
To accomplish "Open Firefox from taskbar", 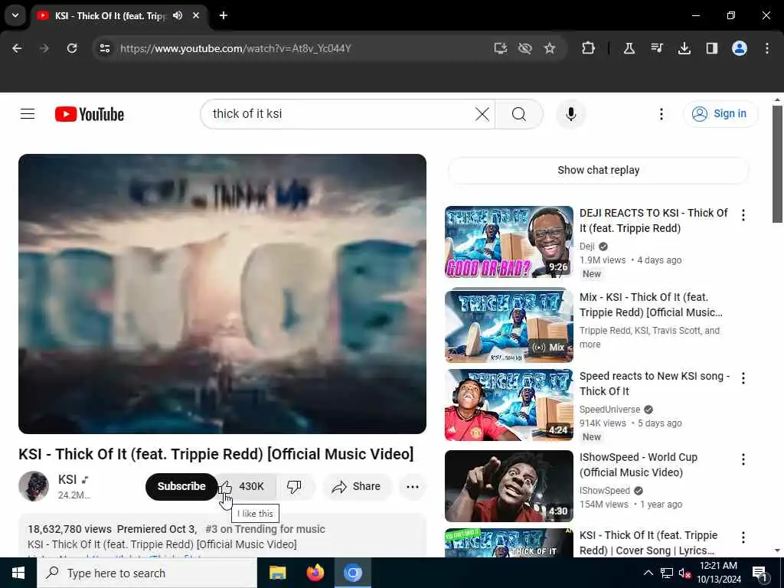I will (315, 573).
